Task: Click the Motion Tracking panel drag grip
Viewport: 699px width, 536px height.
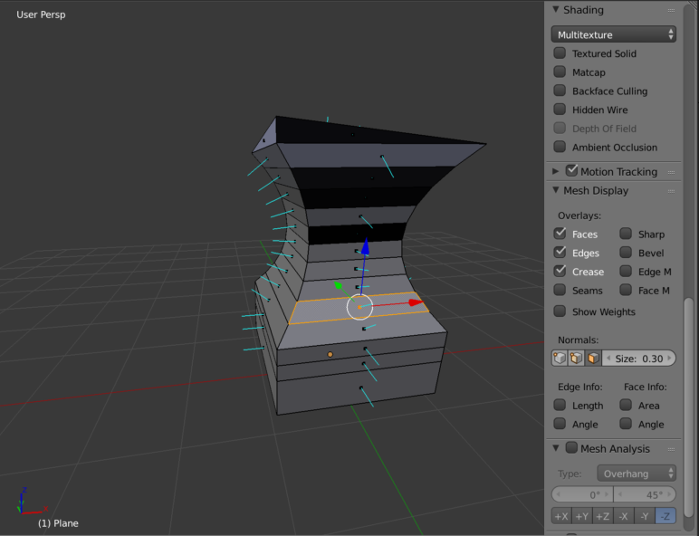Action: click(x=671, y=172)
